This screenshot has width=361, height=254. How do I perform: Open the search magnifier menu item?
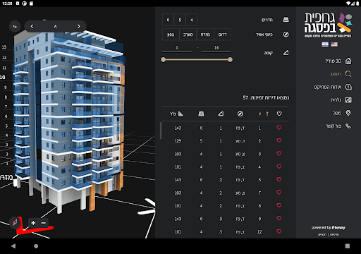(x=348, y=74)
